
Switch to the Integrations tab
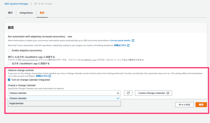click(26, 13)
